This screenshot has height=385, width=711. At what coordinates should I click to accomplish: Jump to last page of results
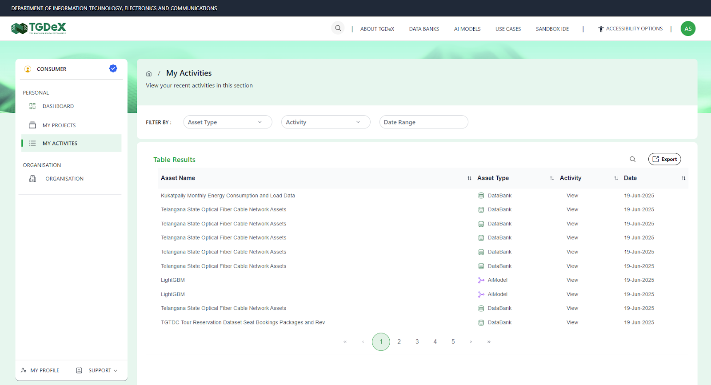(489, 342)
